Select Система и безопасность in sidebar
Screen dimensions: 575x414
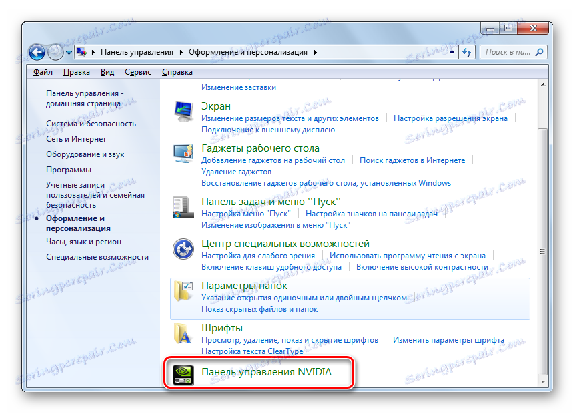(x=91, y=124)
